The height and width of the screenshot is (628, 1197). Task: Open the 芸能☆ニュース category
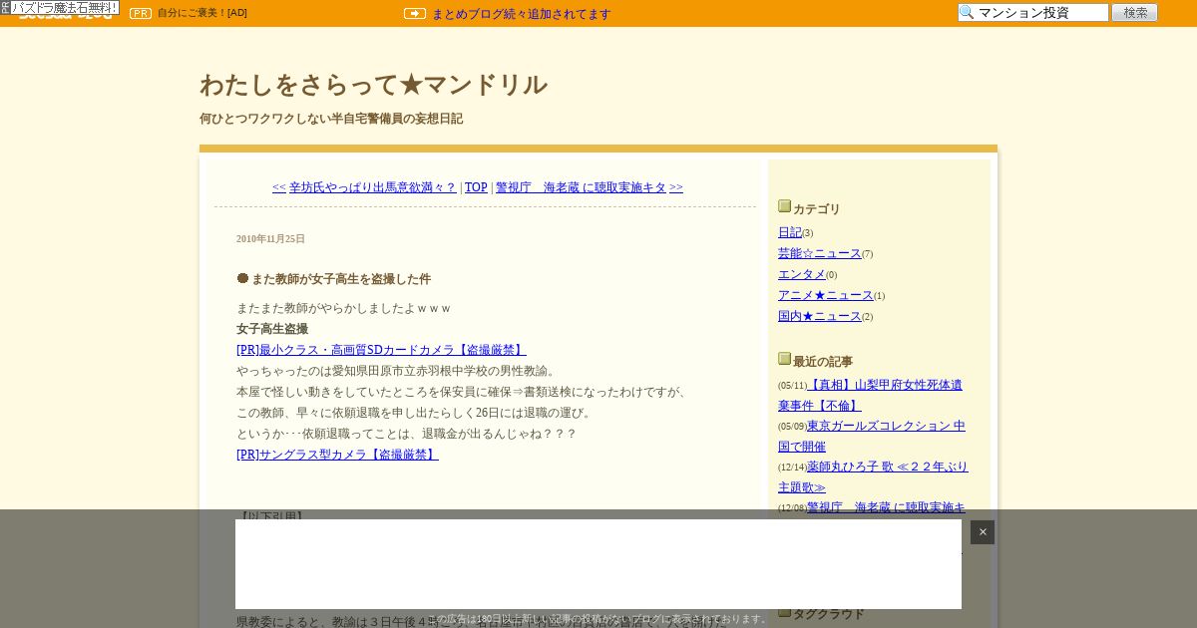[820, 253]
